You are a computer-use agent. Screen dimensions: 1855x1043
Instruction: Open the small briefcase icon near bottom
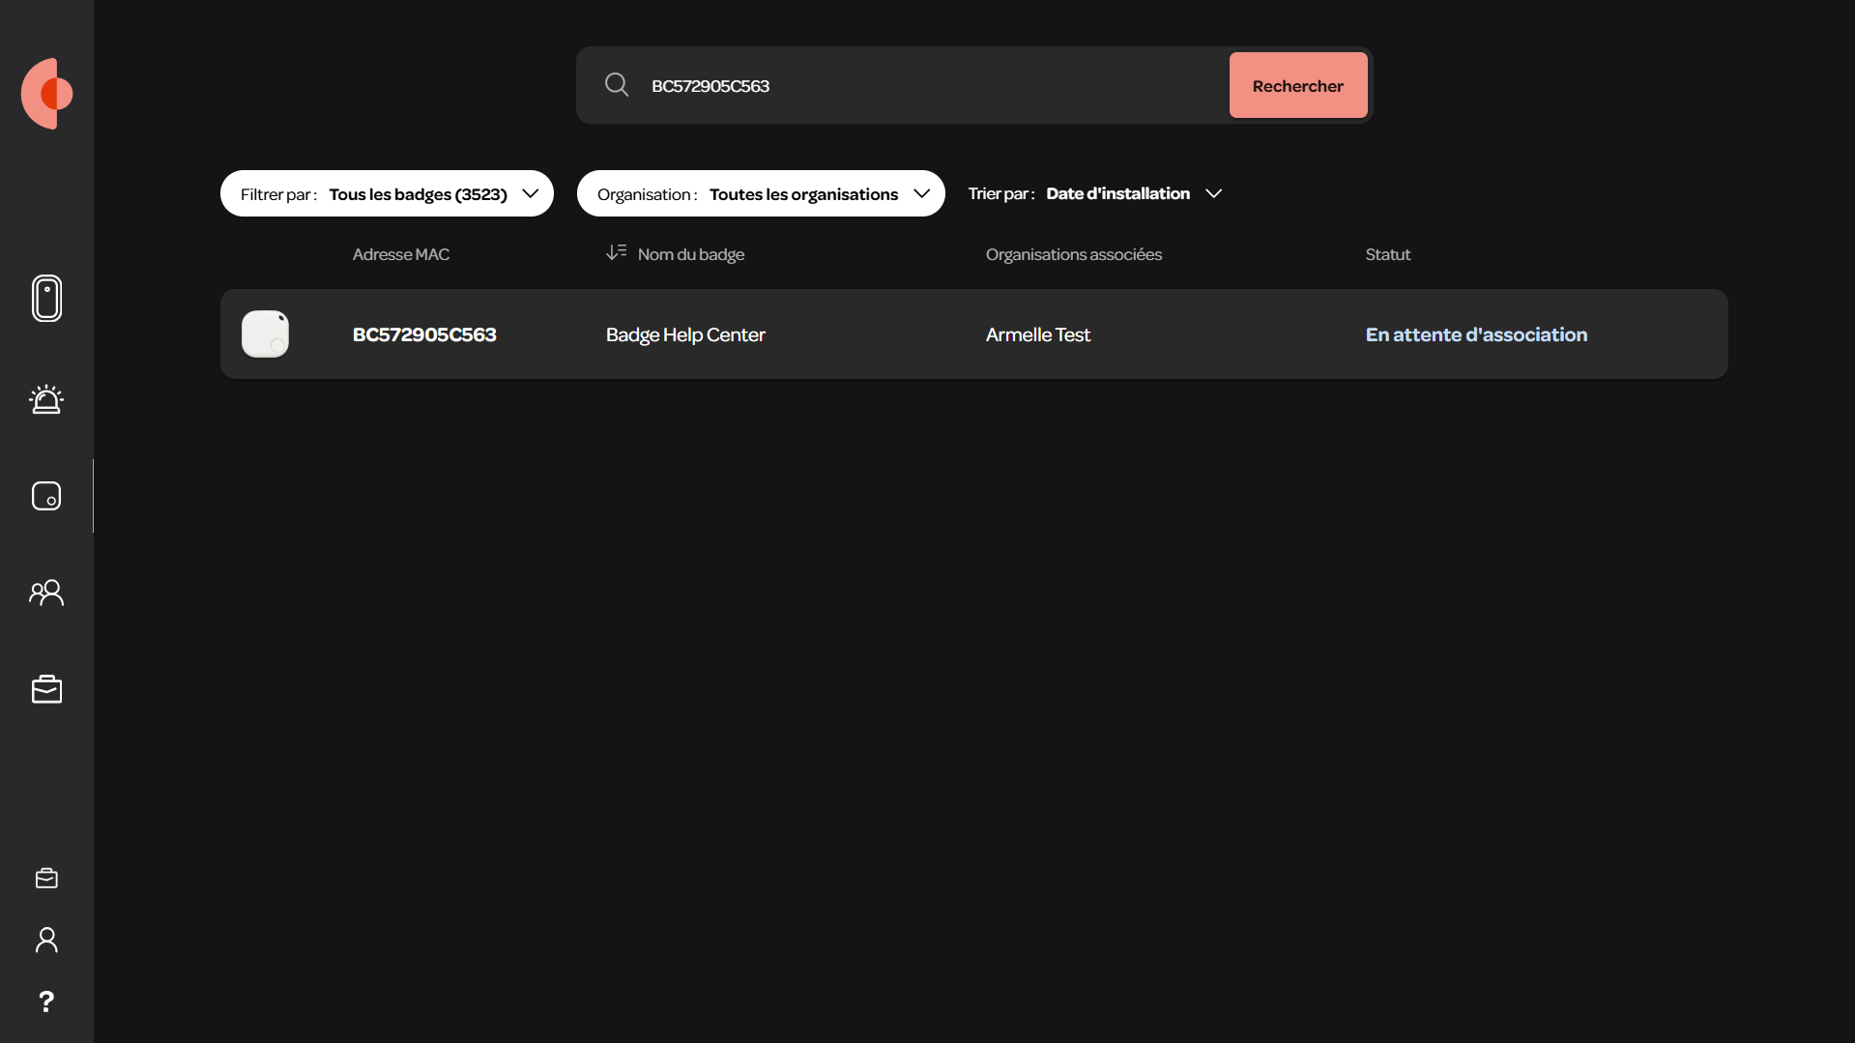(46, 878)
